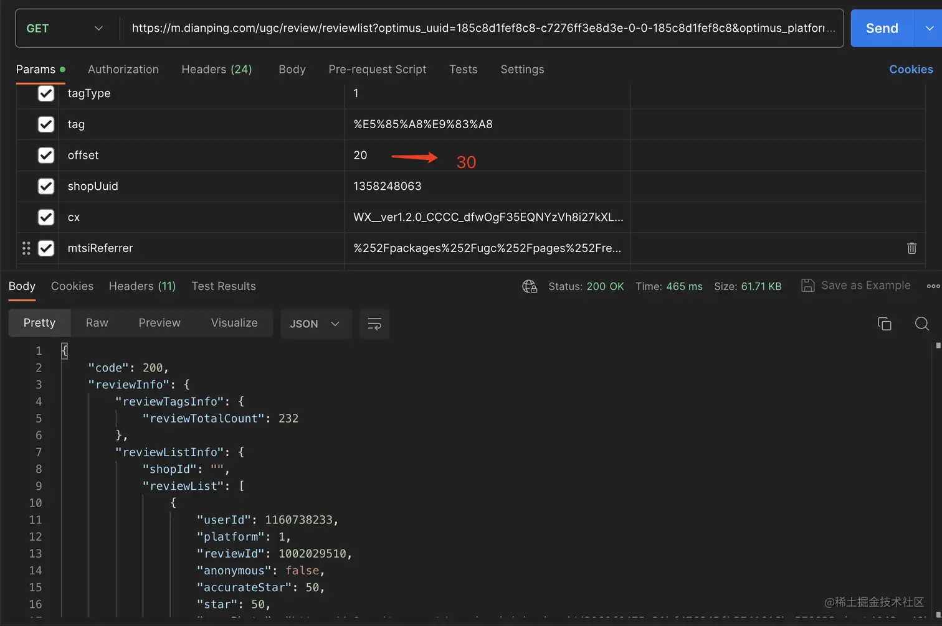Screen dimensions: 942x626
Task: Click the "reviewTotalCount": 232 line
Action: pyautogui.click(x=220, y=419)
